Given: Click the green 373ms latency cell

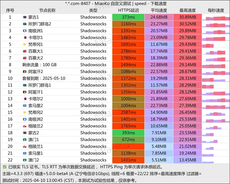Looking at the screenshot, I should 128,17.
